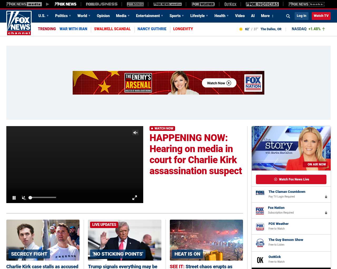Open the More menu with dots
Viewport: 337px width, 269px height.
click(267, 16)
